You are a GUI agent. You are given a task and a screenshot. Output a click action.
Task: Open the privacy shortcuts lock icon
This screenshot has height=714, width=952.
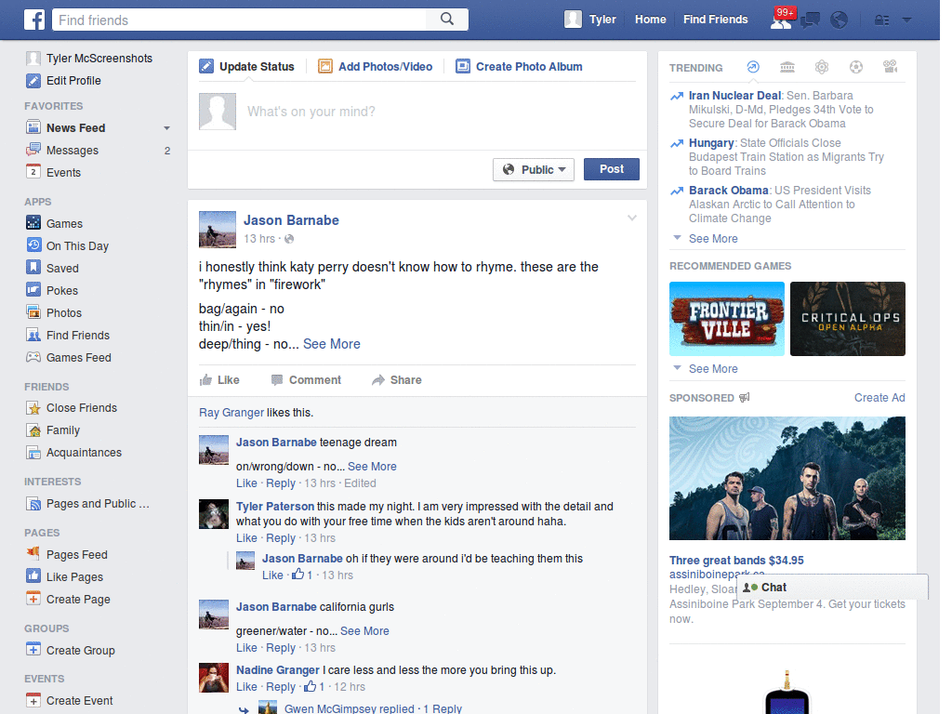pos(881,20)
